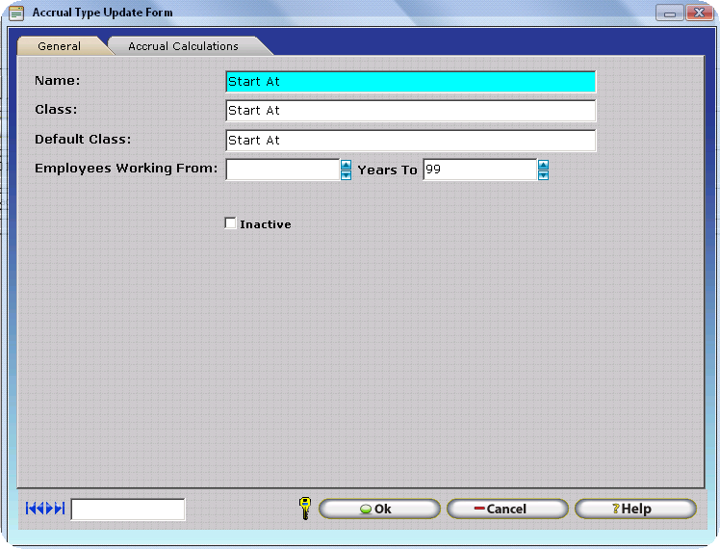Click the form icon in title bar
The image size is (720, 549).
[x=16, y=13]
